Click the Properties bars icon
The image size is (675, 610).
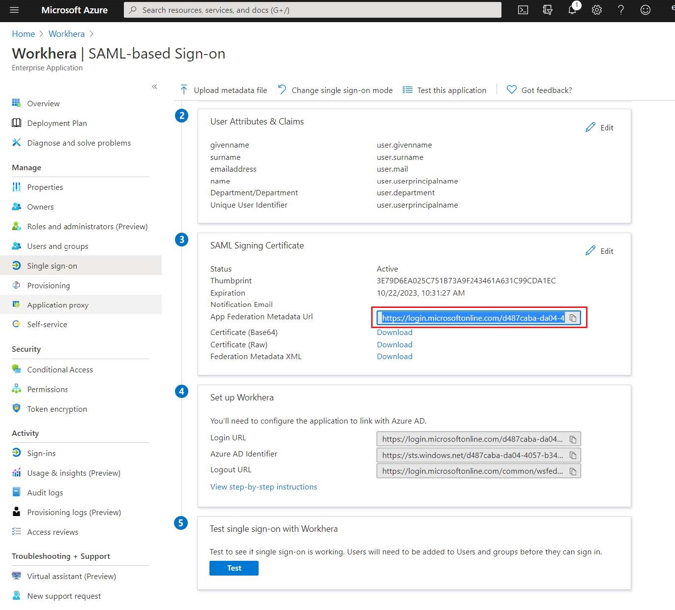(x=16, y=187)
